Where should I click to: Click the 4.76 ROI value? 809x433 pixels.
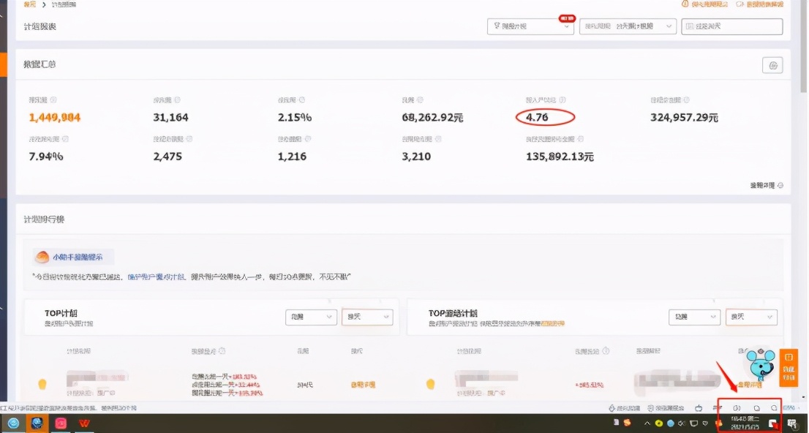coord(537,118)
